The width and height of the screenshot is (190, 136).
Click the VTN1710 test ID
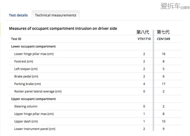144,39
